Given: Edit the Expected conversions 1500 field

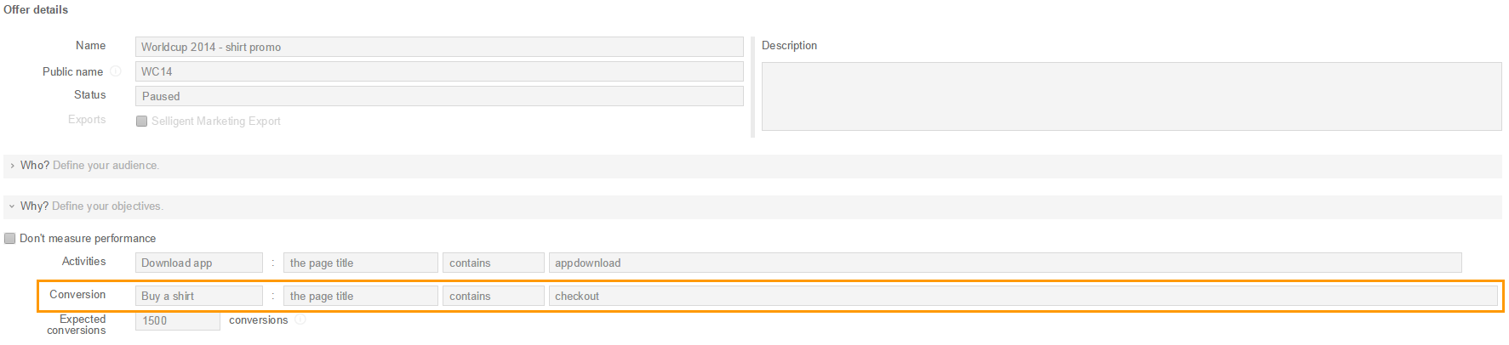Looking at the screenshot, I should click(x=177, y=321).
